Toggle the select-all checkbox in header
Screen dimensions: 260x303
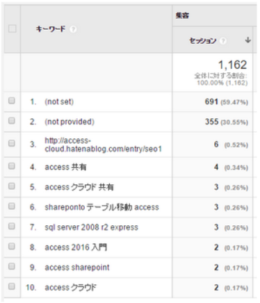(13, 28)
